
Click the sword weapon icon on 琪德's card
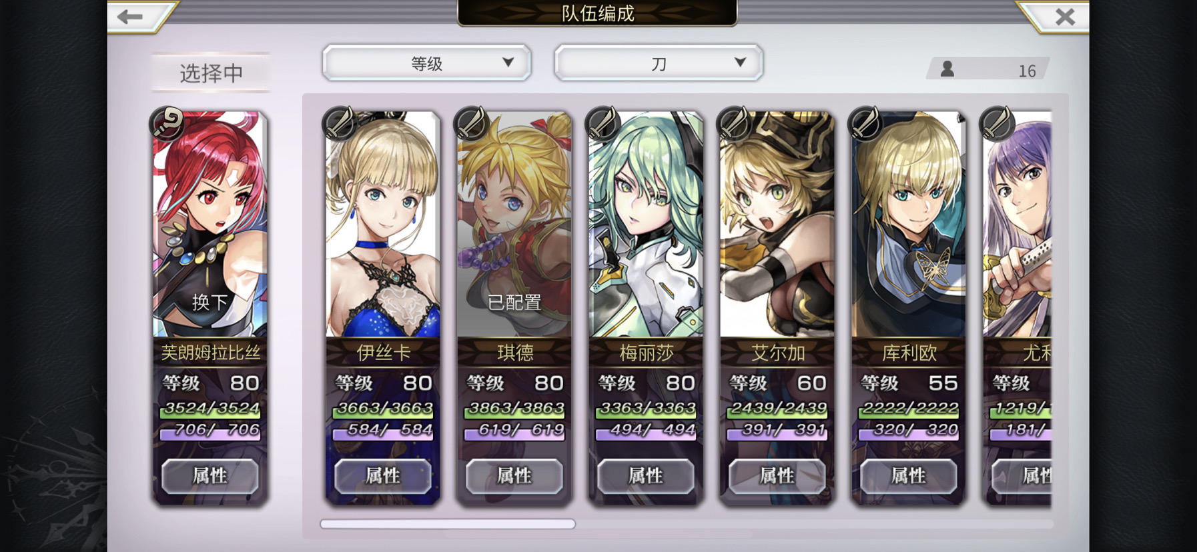[x=470, y=123]
